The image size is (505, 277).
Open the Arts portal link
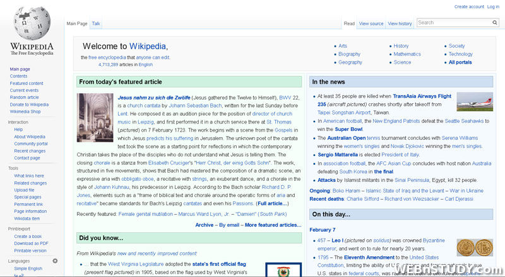coord(343,46)
